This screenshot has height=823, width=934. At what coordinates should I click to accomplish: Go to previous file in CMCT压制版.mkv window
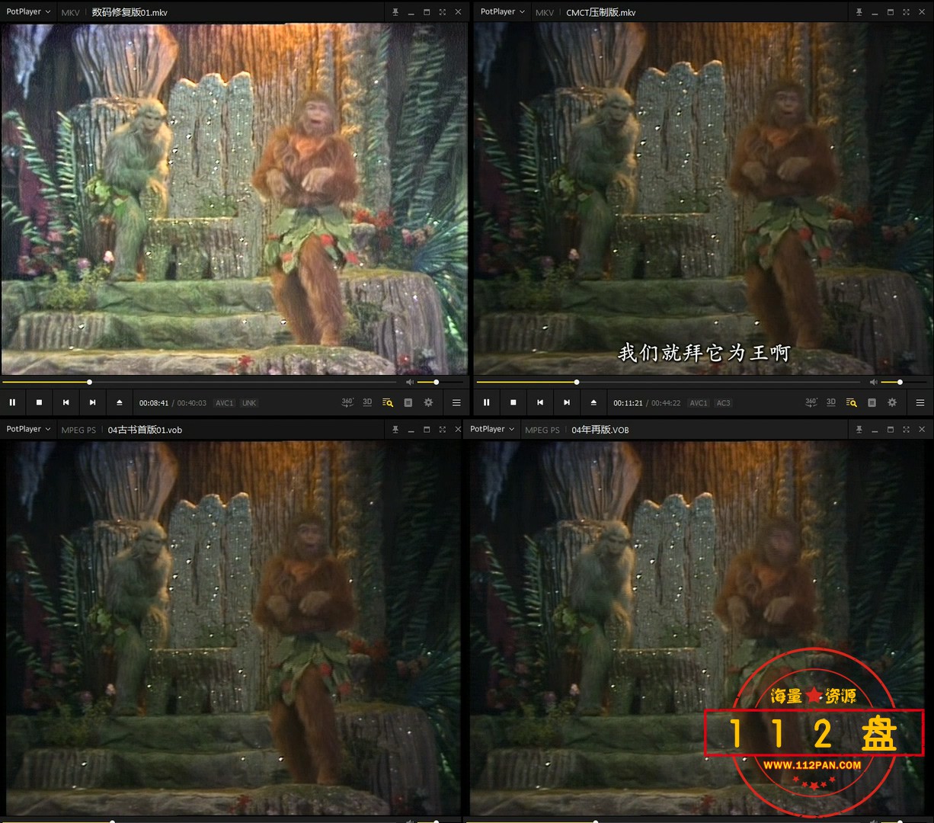coord(539,402)
